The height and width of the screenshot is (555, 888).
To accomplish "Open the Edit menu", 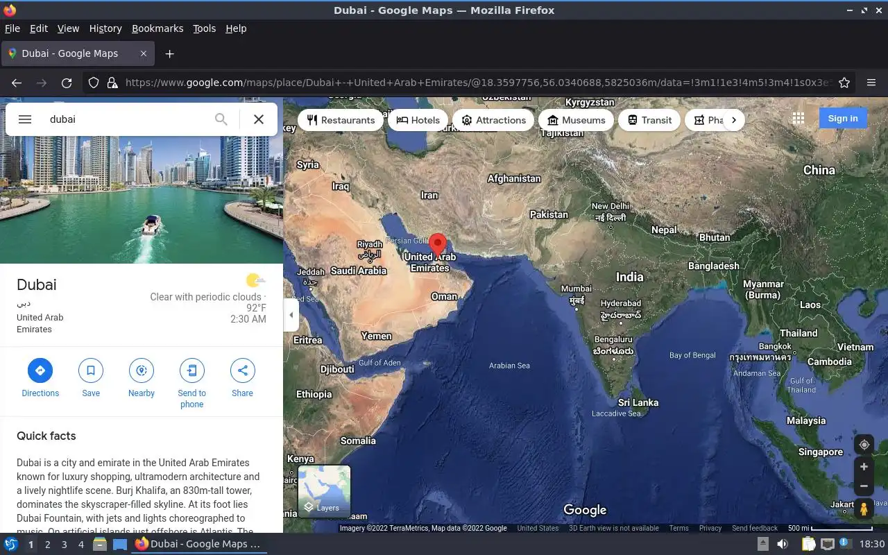I will (x=39, y=28).
